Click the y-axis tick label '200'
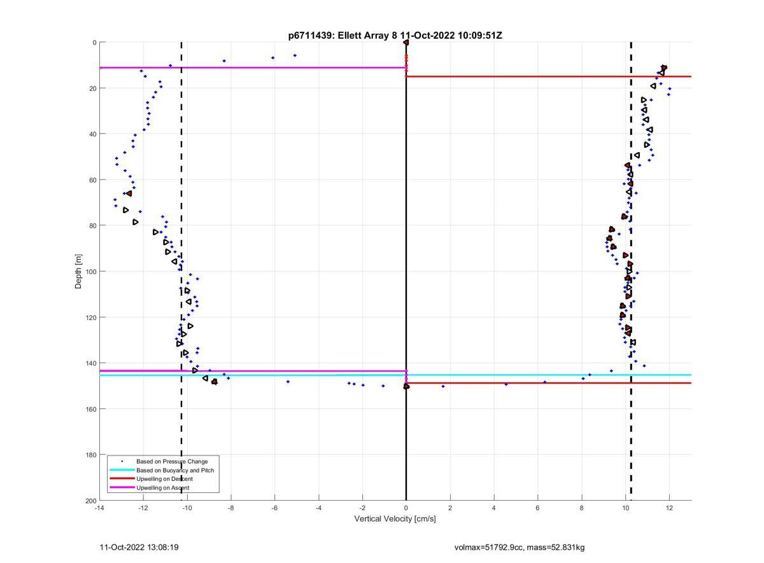Viewport: 764px width, 563px height. coord(90,501)
